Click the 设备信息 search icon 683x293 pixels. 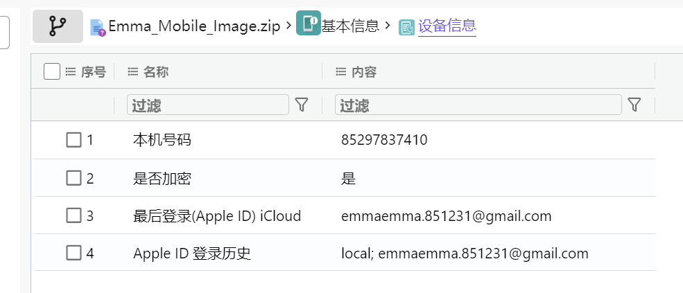point(406,28)
